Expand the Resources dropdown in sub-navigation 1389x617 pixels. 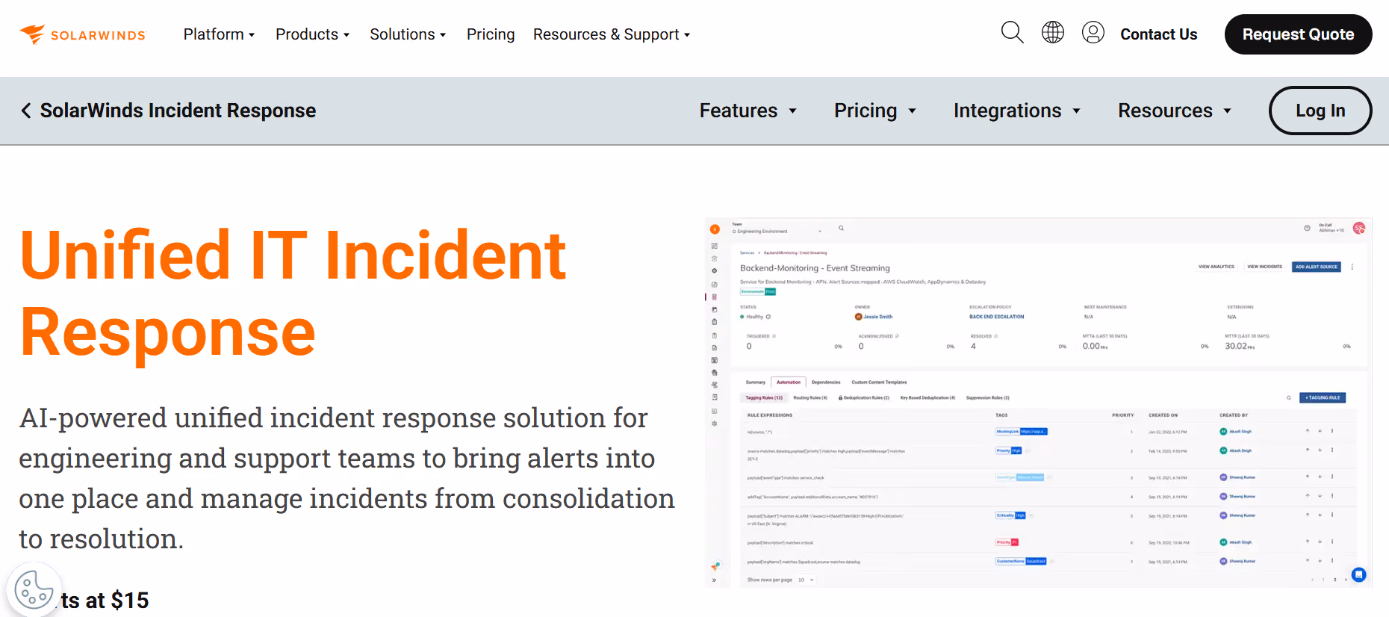(1175, 111)
